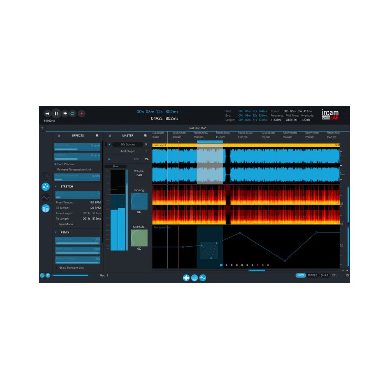Detach the Effects panel via pop-out icon
The image size is (389, 389).
(97, 136)
